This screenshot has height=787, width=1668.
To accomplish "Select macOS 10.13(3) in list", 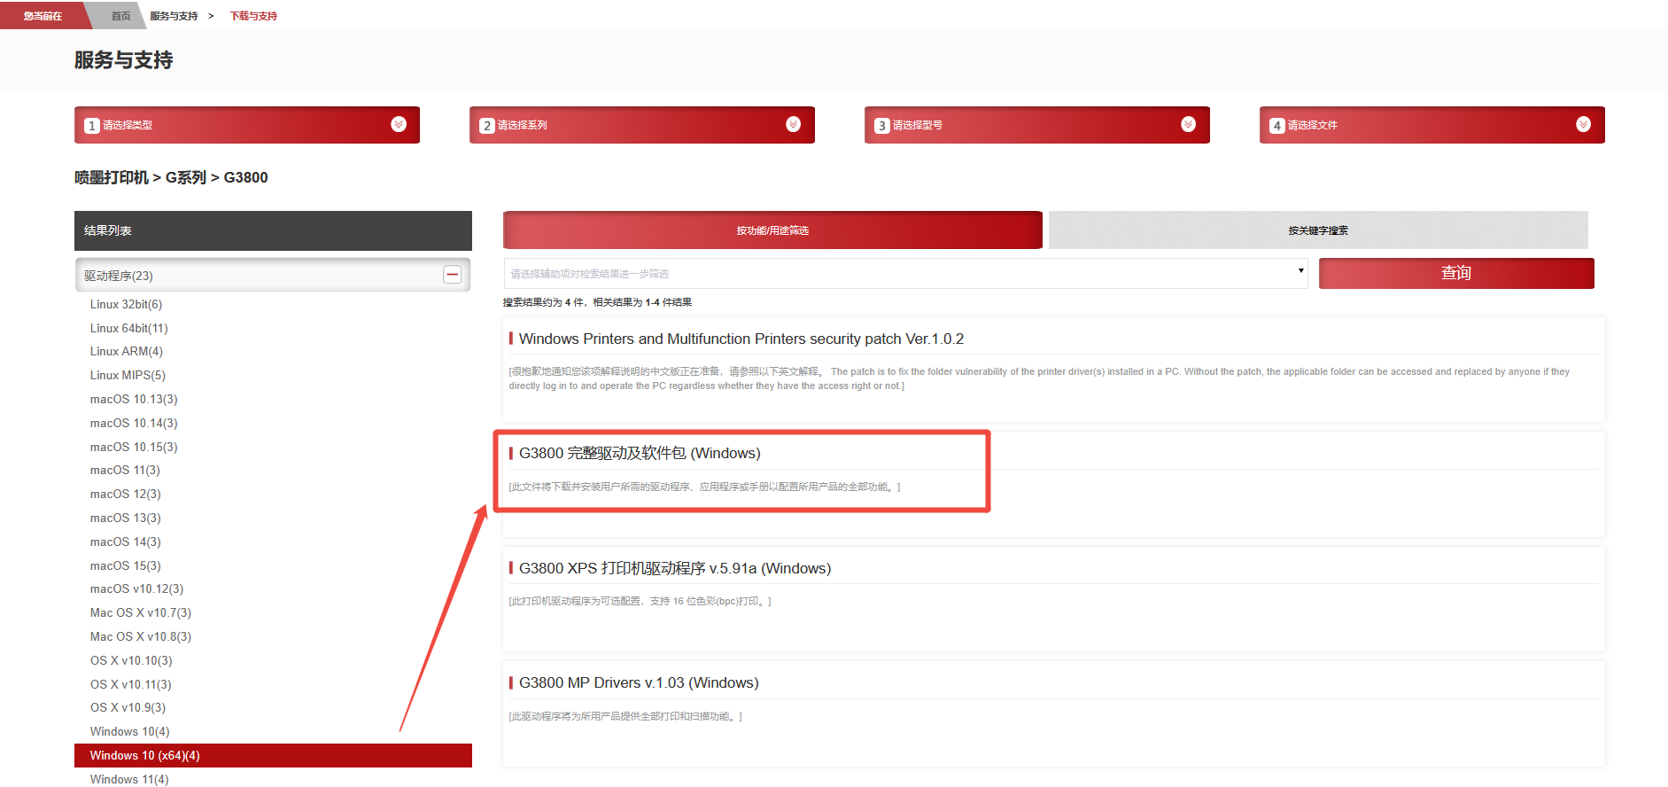I will (x=134, y=399).
